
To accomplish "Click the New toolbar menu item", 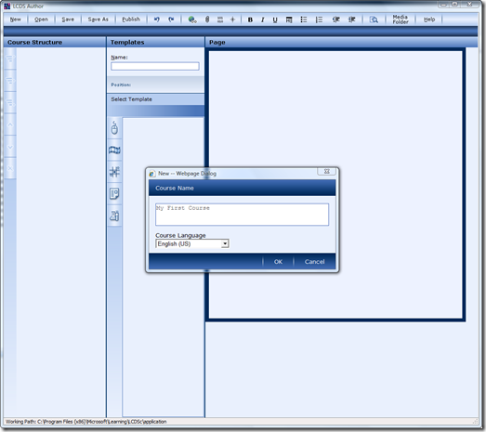I will [x=15, y=20].
